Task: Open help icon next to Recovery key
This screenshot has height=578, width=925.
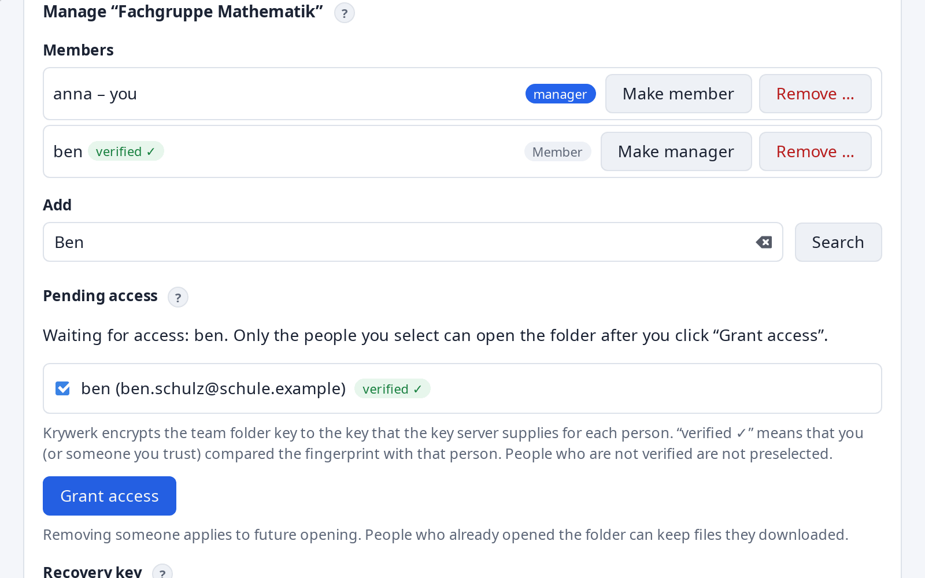Action: [162, 572]
